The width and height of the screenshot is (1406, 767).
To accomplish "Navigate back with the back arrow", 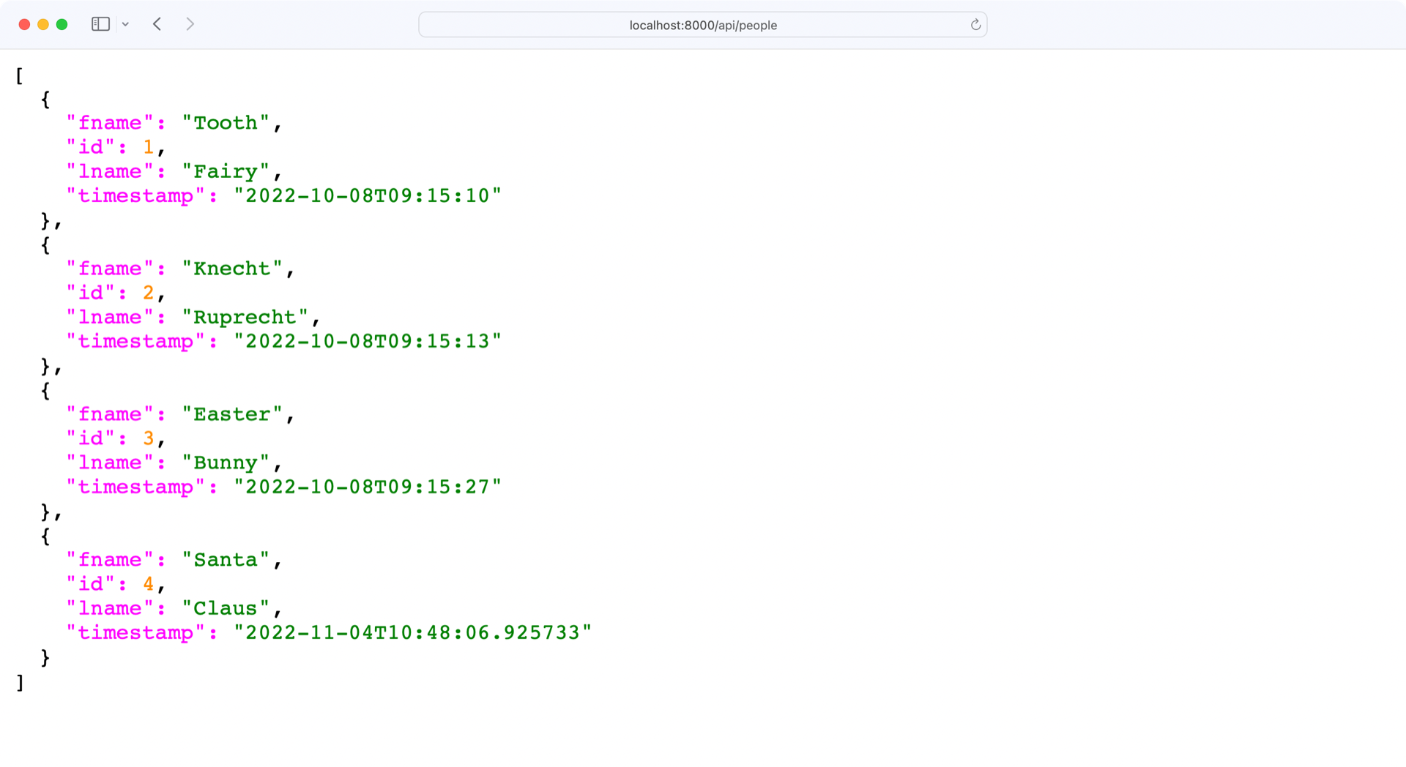I will point(157,23).
